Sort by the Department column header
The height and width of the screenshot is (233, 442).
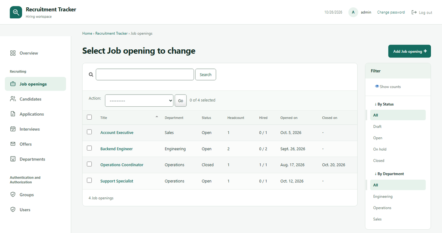174,118
